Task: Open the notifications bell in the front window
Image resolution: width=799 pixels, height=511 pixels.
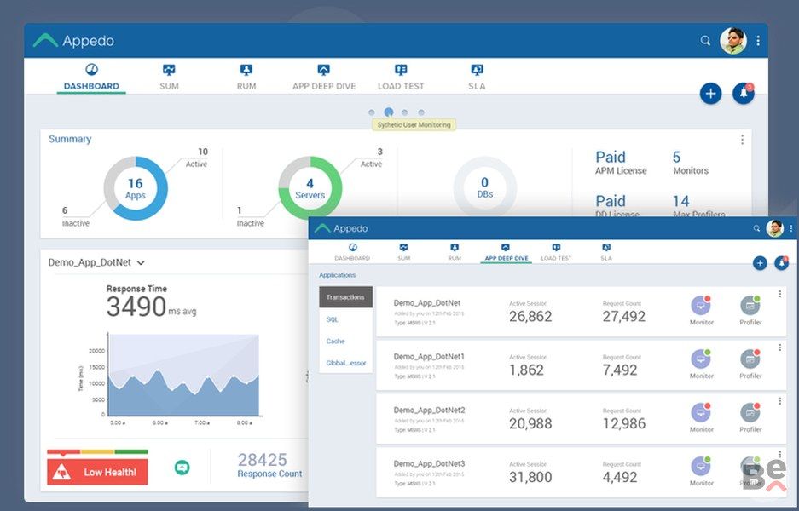Action: pyautogui.click(x=781, y=263)
